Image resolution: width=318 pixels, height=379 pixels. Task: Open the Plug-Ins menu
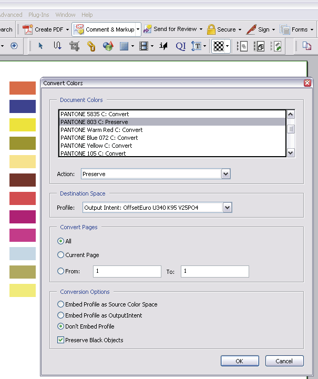[39, 15]
